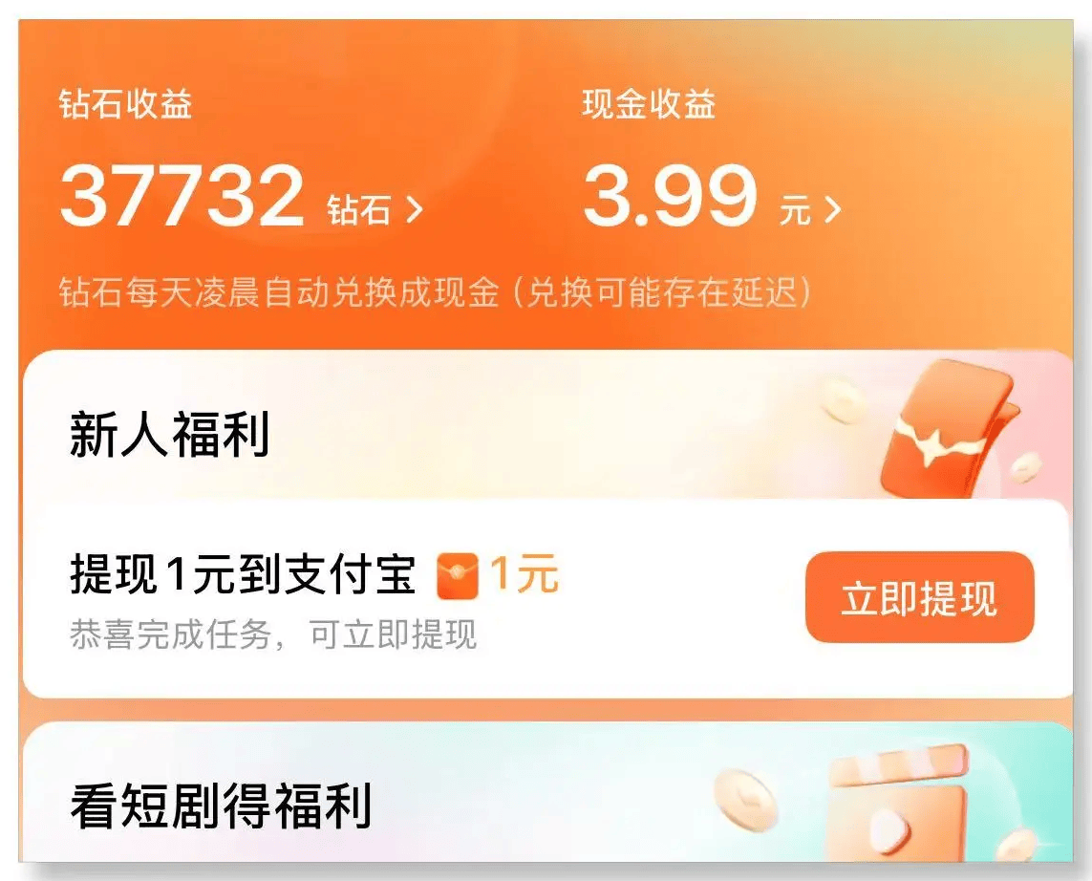The image size is (1092, 881).
Task: Tap the red envelope icon beside 1元
Action: coord(458,576)
